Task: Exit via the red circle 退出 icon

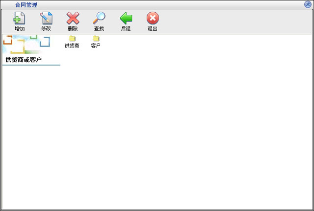Action: (153, 19)
